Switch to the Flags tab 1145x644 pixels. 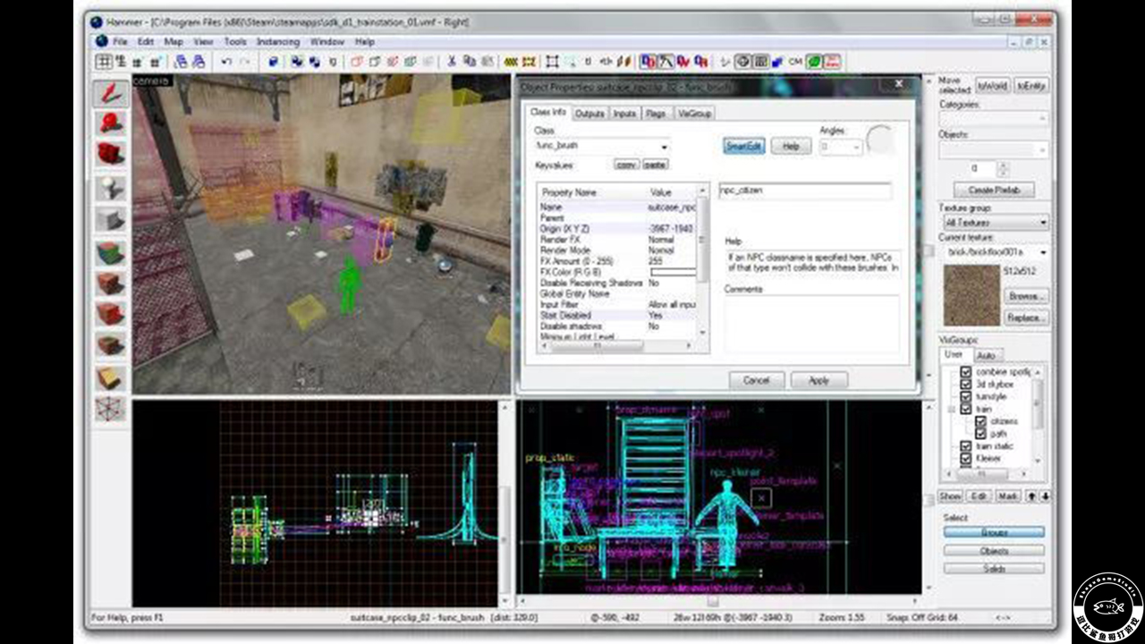click(656, 114)
